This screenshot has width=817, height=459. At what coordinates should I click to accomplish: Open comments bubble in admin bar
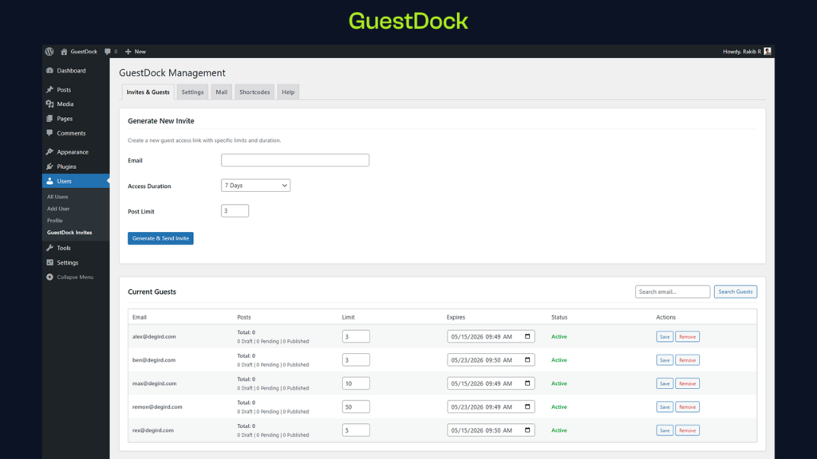point(108,52)
